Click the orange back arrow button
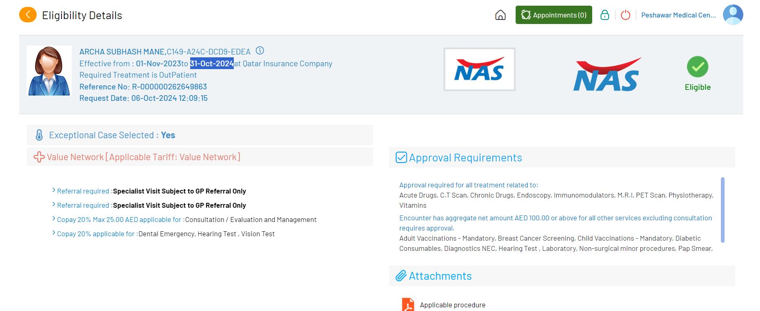 [x=28, y=15]
